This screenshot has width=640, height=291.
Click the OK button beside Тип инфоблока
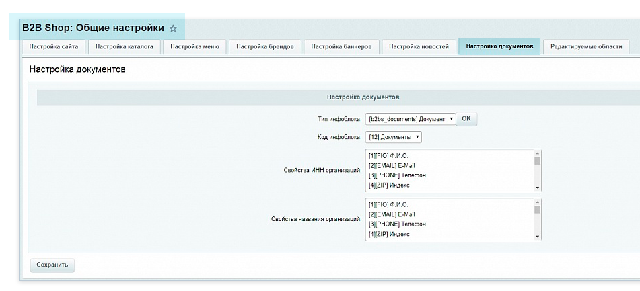(466, 119)
